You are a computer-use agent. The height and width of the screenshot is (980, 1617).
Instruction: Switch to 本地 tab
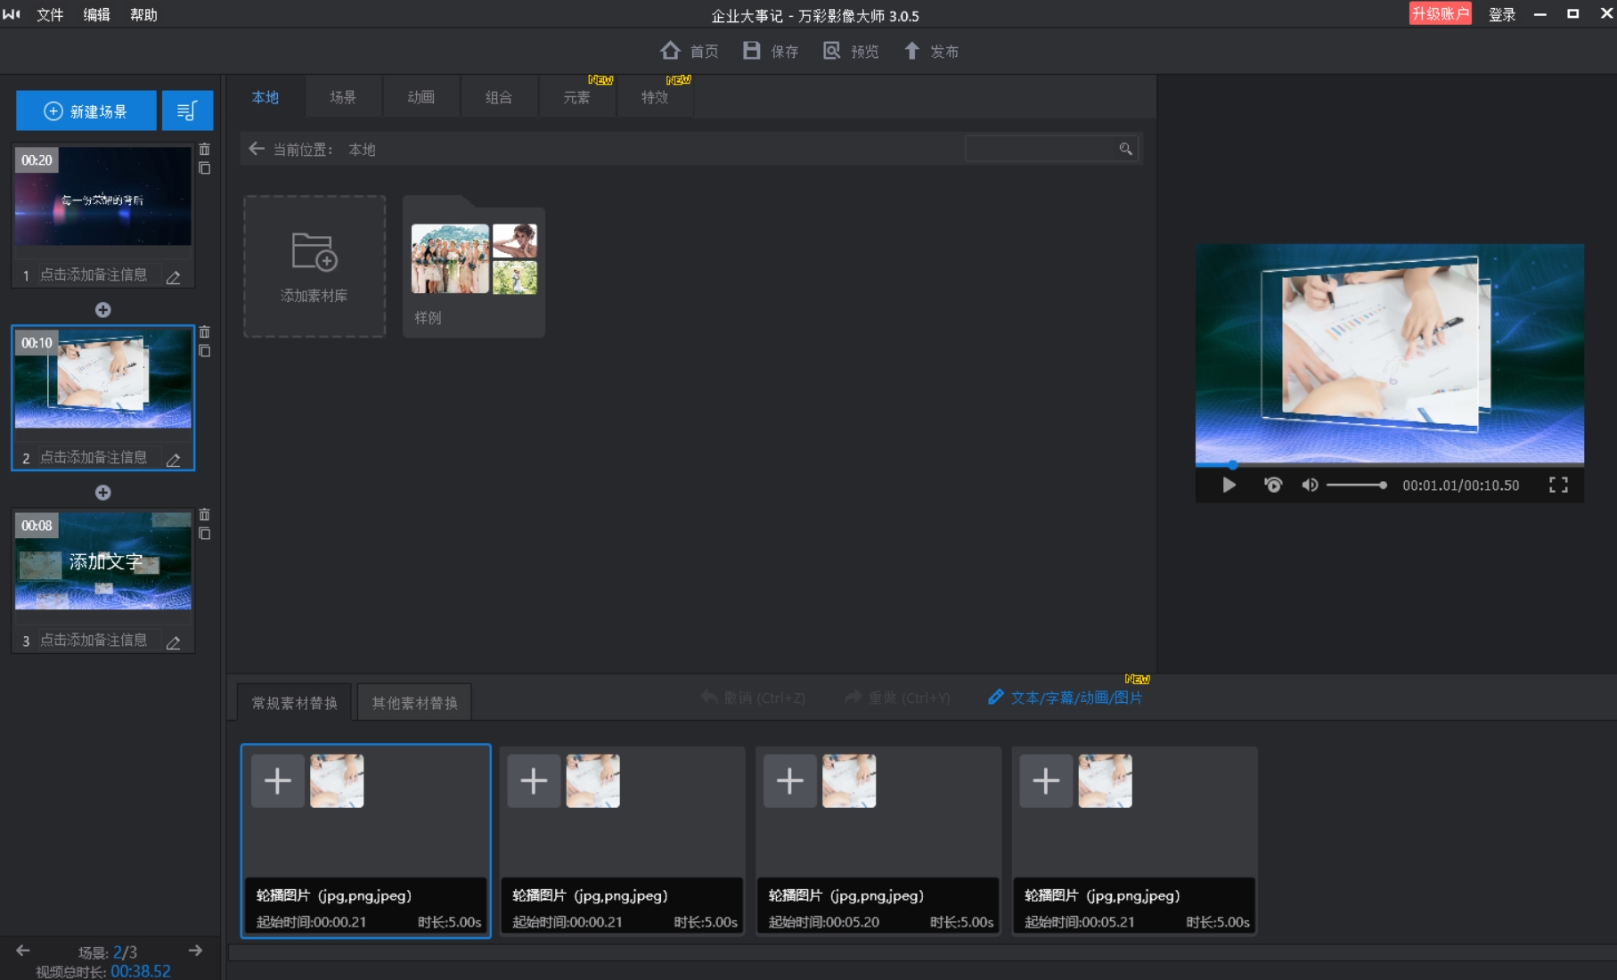pos(265,97)
